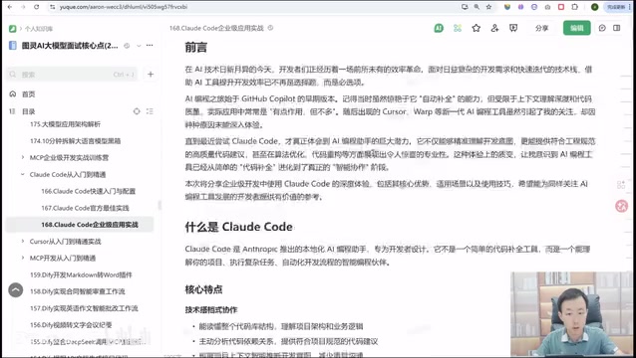
Task: Click the yuque.com address bar URL
Action: 124,7
